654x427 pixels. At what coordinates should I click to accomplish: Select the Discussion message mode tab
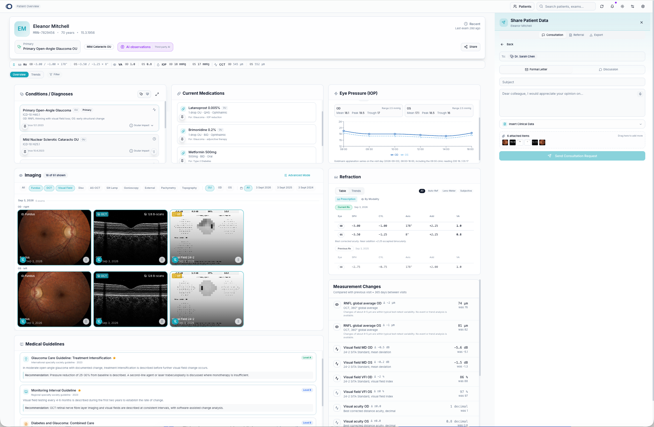608,69
